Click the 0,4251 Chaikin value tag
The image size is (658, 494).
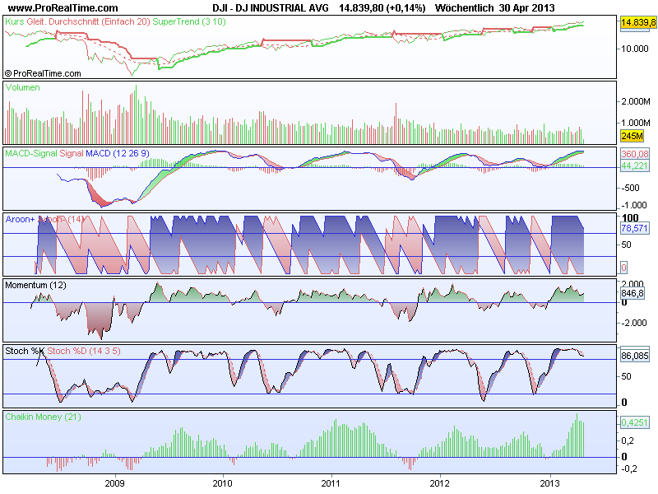(634, 422)
